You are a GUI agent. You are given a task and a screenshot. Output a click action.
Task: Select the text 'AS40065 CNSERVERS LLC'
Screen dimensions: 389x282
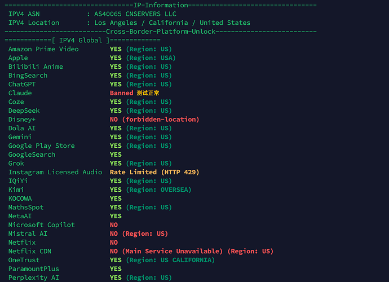pyautogui.click(x=135, y=14)
